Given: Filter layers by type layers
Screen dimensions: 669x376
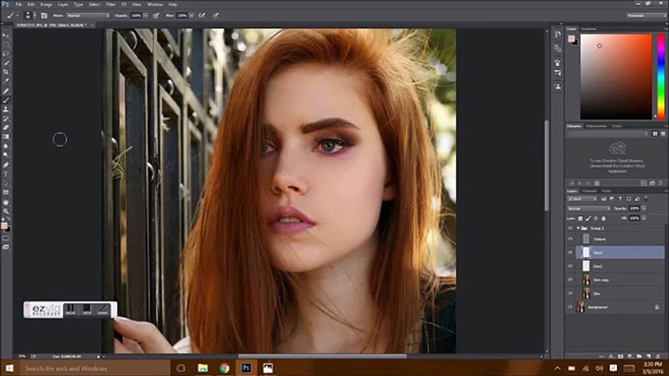Looking at the screenshot, I should (620, 199).
